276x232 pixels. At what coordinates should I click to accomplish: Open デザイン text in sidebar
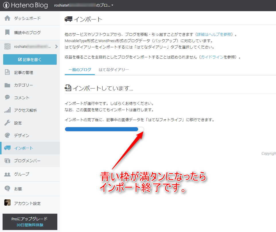[x=22, y=135]
